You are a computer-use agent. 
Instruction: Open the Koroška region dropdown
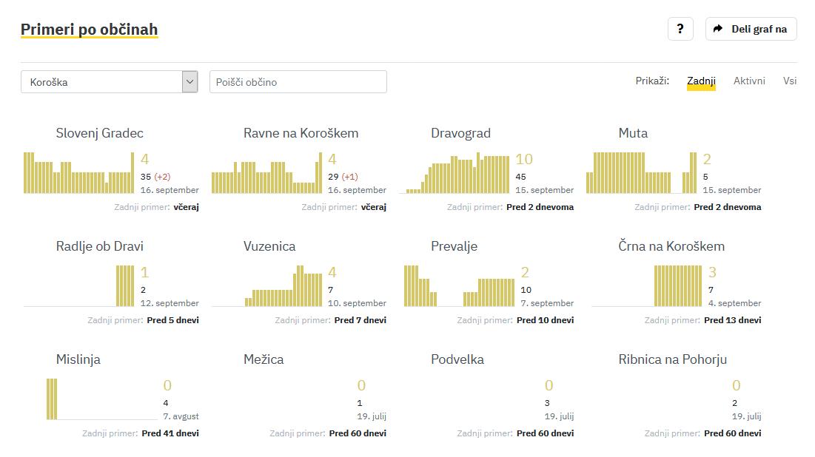[x=110, y=82]
